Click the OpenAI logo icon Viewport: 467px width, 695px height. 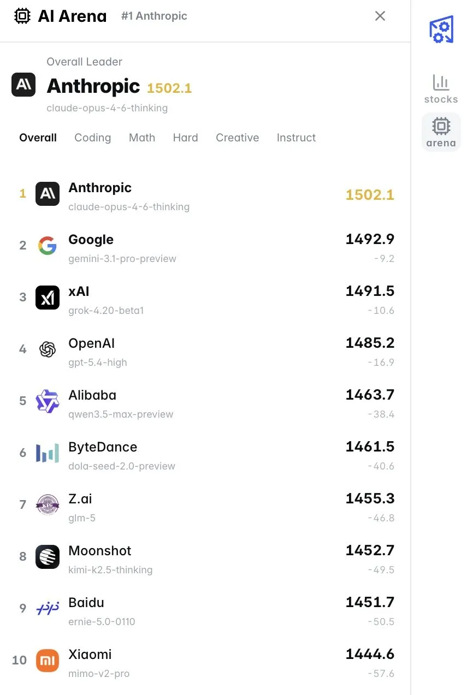click(x=48, y=349)
